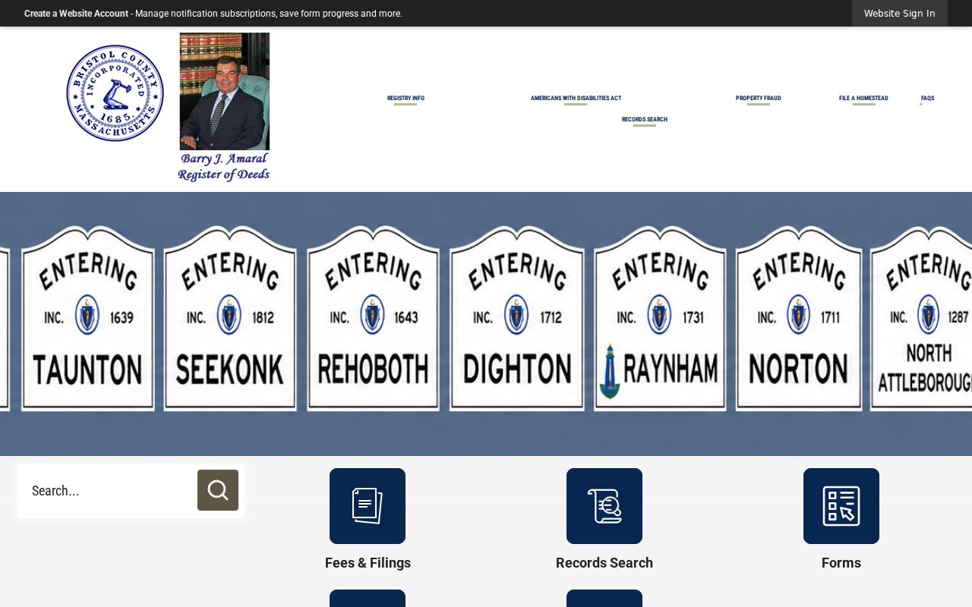Screen dimensions: 972x607
Task: Select Records Search in the navigation menu
Action: pos(645,120)
